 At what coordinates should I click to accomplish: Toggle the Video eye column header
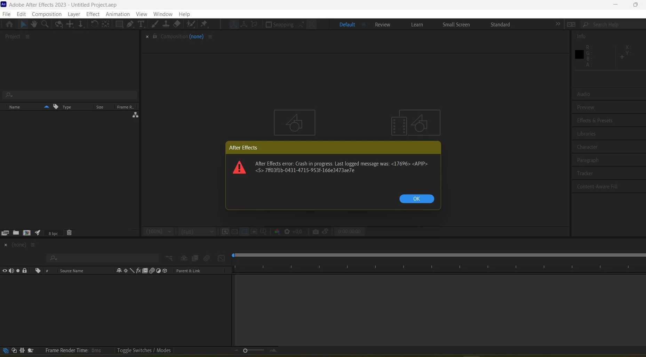[x=5, y=270]
